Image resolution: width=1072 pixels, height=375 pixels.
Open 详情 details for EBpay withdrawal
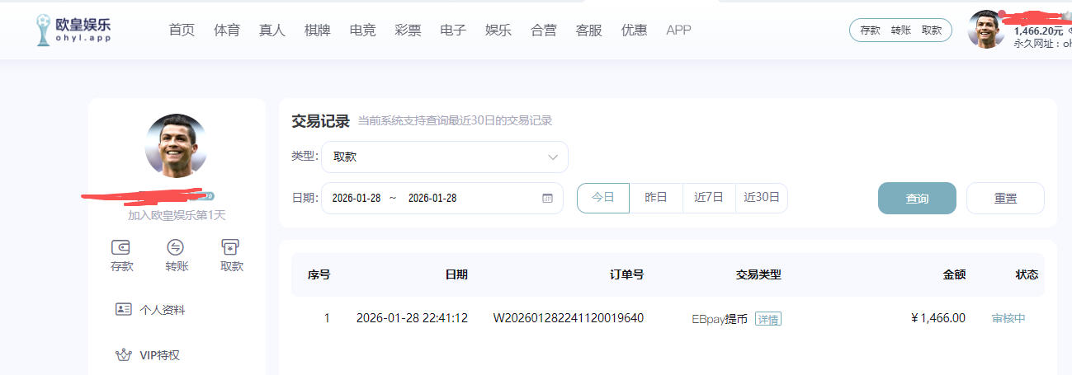tap(767, 319)
